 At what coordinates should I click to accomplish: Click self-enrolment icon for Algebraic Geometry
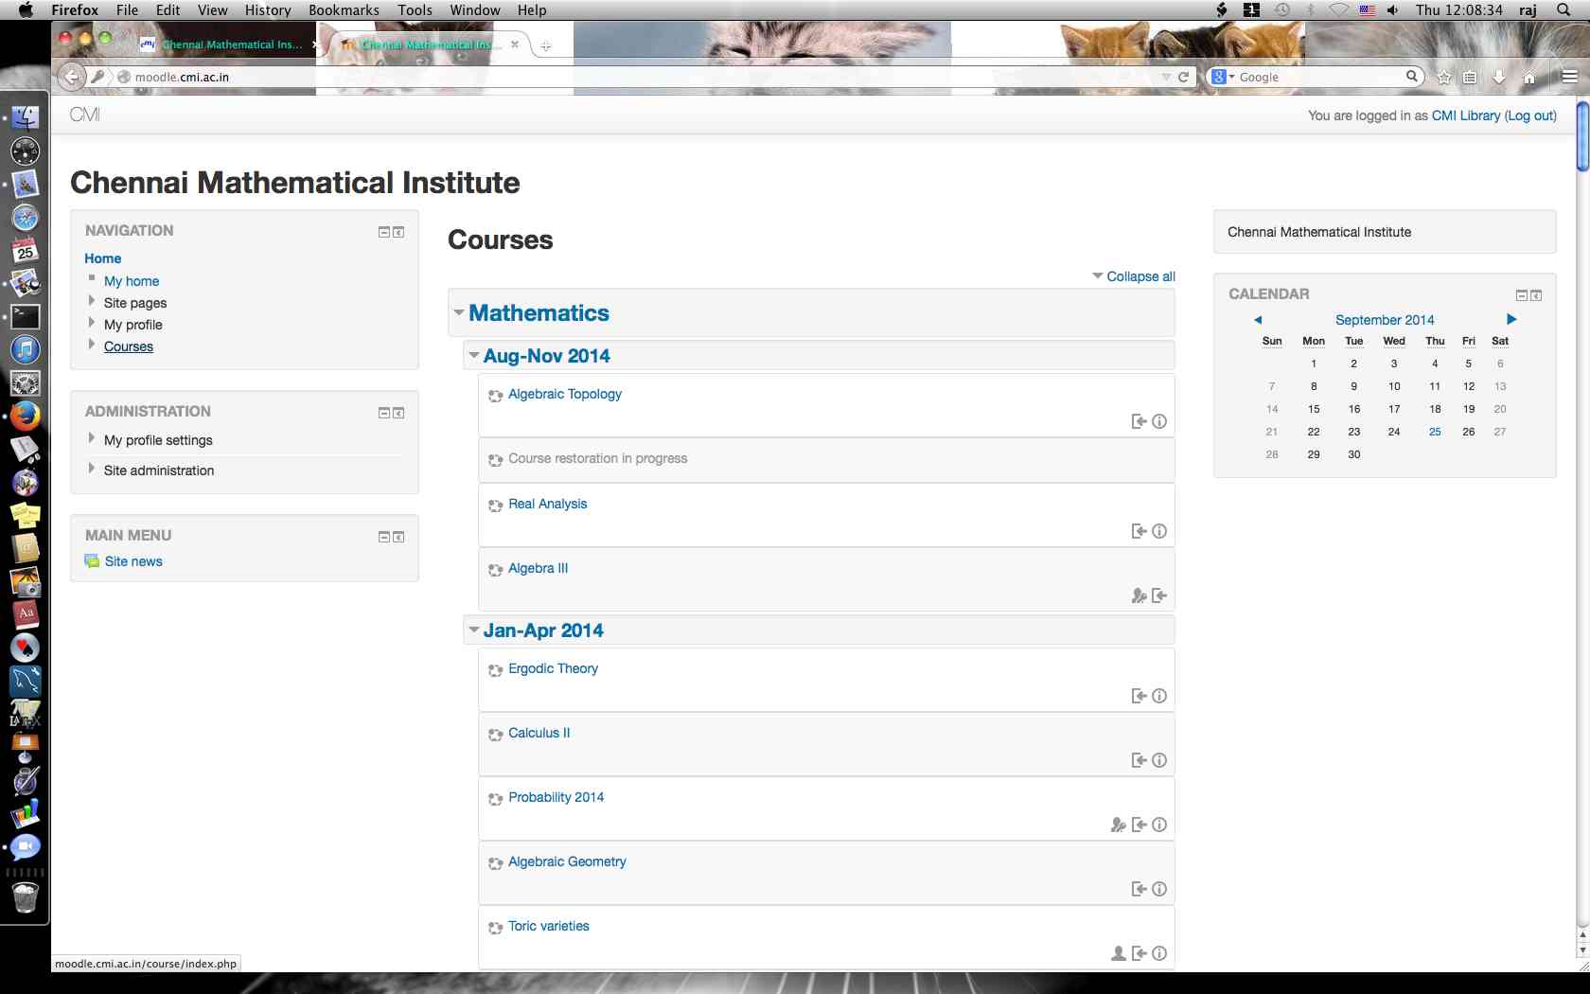pos(1139,889)
